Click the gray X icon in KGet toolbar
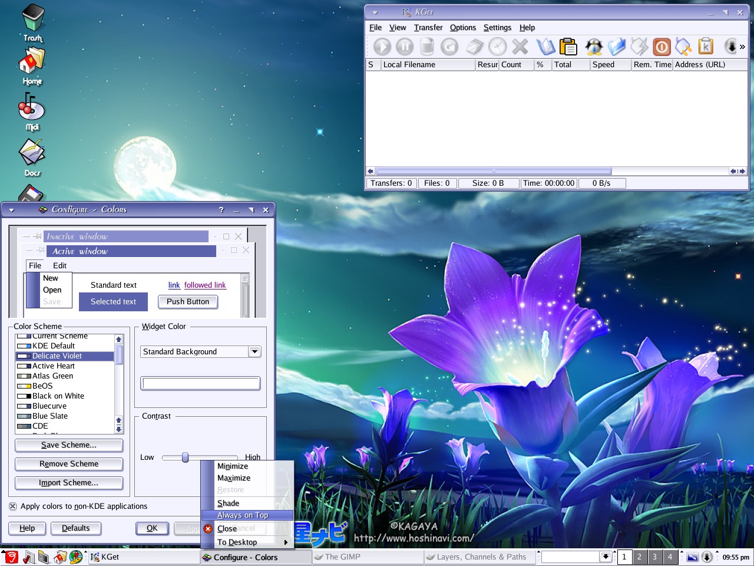Viewport: 754px width, 566px height. [520, 47]
